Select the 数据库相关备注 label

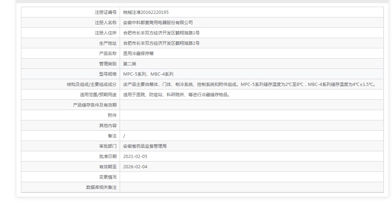coord(101,187)
